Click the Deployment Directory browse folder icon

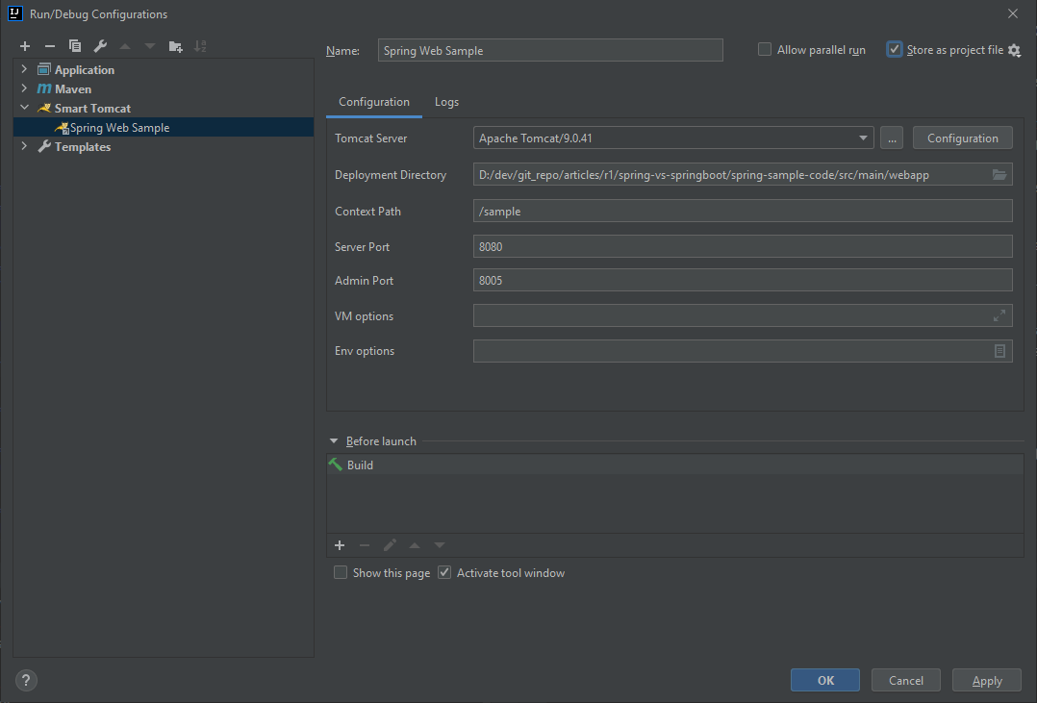tap(999, 175)
